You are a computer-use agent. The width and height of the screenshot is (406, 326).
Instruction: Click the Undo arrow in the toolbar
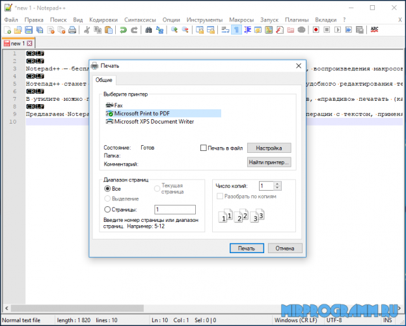click(x=123, y=30)
